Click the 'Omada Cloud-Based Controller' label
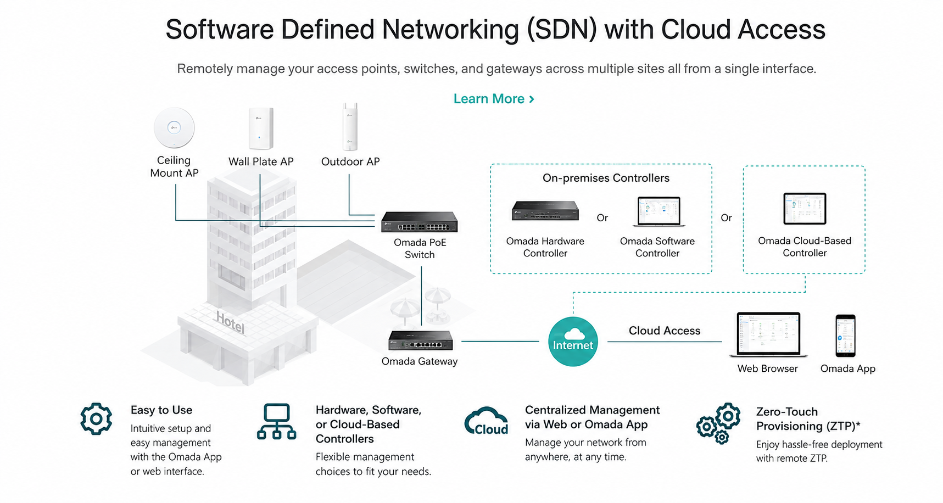Screen dimensions: 943x503 805,247
